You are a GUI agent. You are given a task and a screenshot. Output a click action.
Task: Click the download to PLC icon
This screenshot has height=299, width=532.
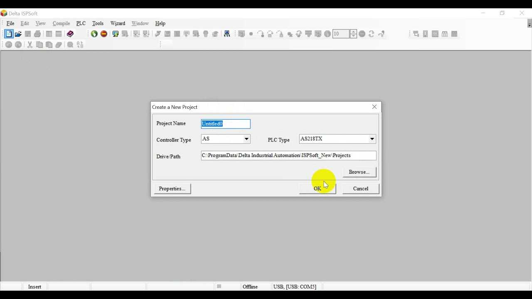pos(125,34)
